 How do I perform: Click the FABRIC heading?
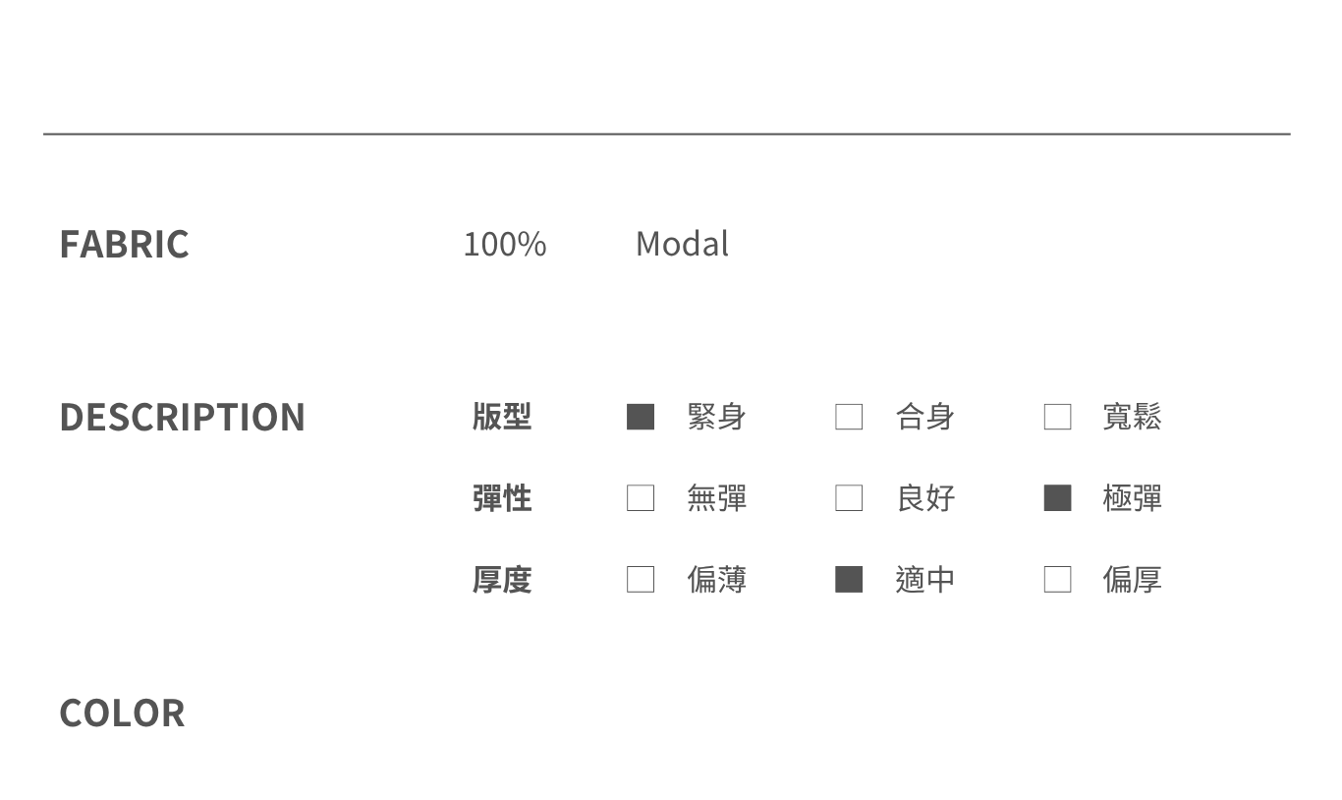click(x=124, y=245)
